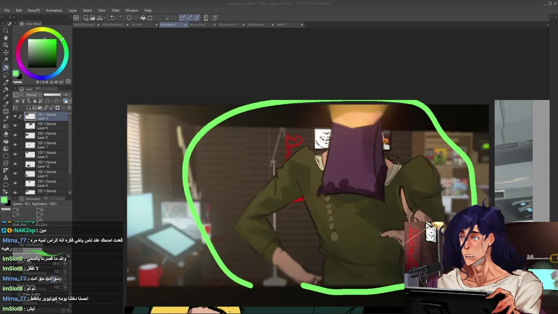
Task: Open the layer color dropdown arrow
Action: [69, 101]
